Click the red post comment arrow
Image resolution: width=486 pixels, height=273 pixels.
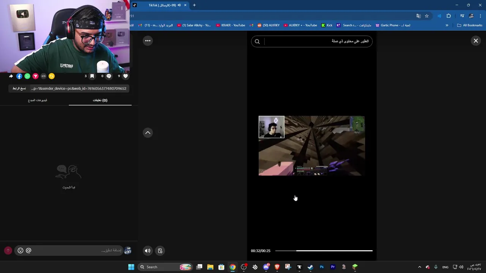pos(8,250)
